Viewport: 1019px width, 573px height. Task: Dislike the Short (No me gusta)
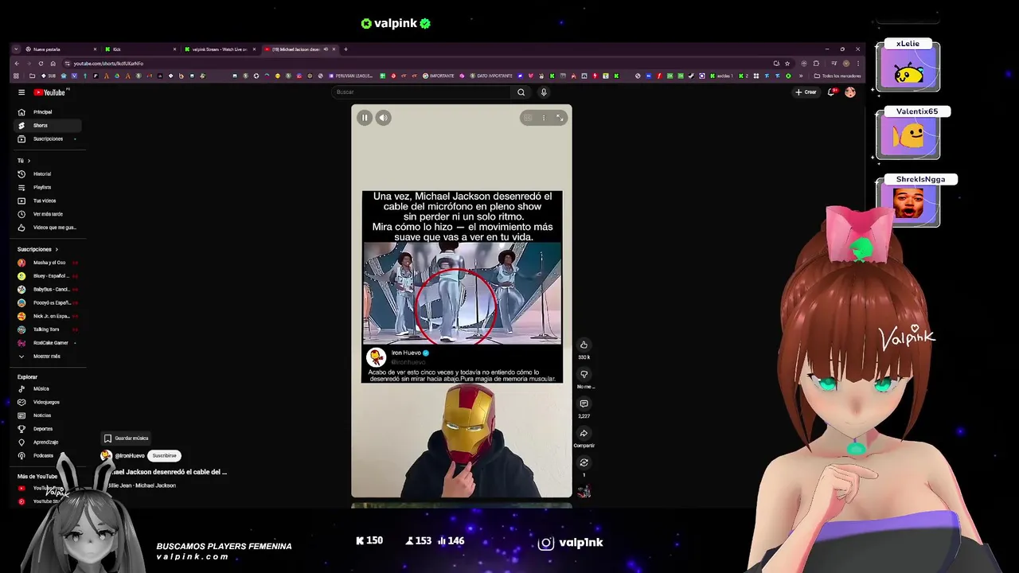pyautogui.click(x=584, y=374)
